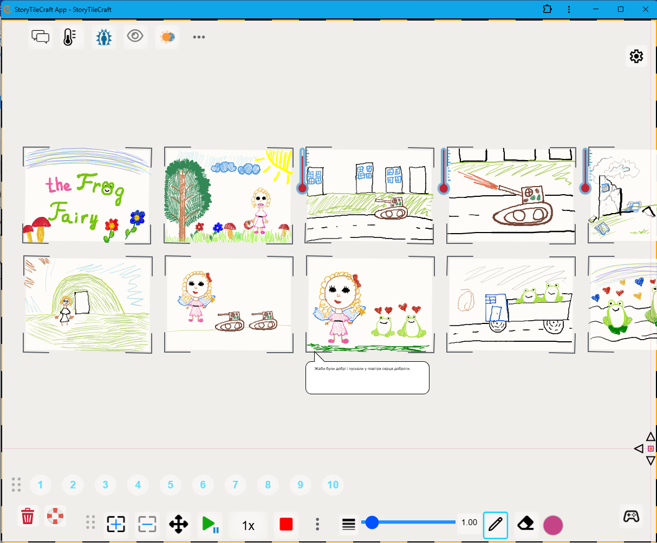The width and height of the screenshot is (657, 543).
Task: Click the red trash delete icon
Action: pyautogui.click(x=28, y=516)
